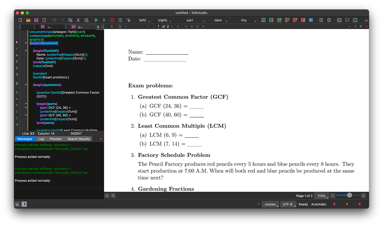Insert inline math via the fx icon

pos(17,92)
